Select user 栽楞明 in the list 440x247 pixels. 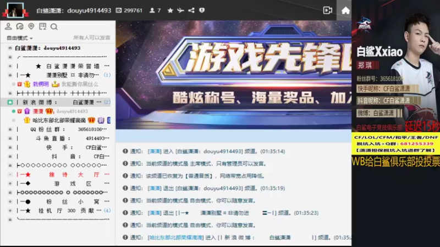pos(41,84)
